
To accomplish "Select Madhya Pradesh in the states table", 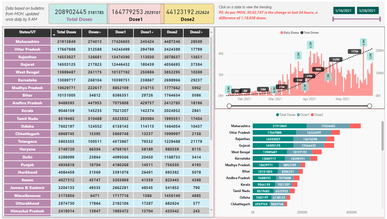I will pyautogui.click(x=28, y=88).
